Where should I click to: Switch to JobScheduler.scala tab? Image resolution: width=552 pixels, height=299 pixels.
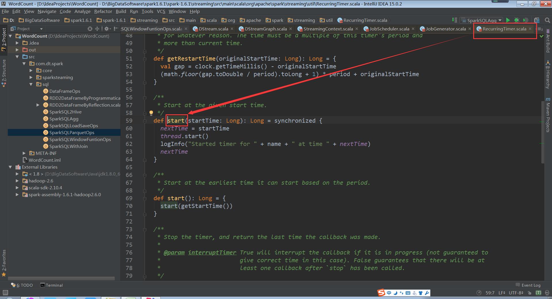(389, 29)
